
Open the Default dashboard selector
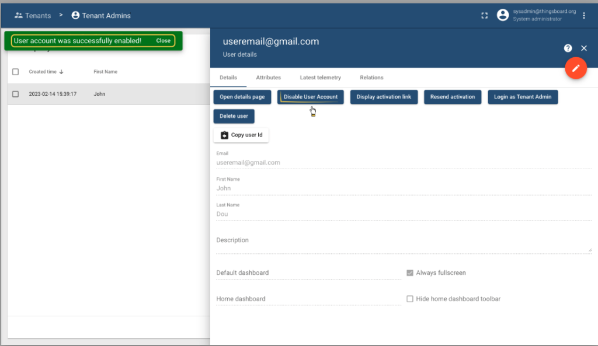click(292, 272)
